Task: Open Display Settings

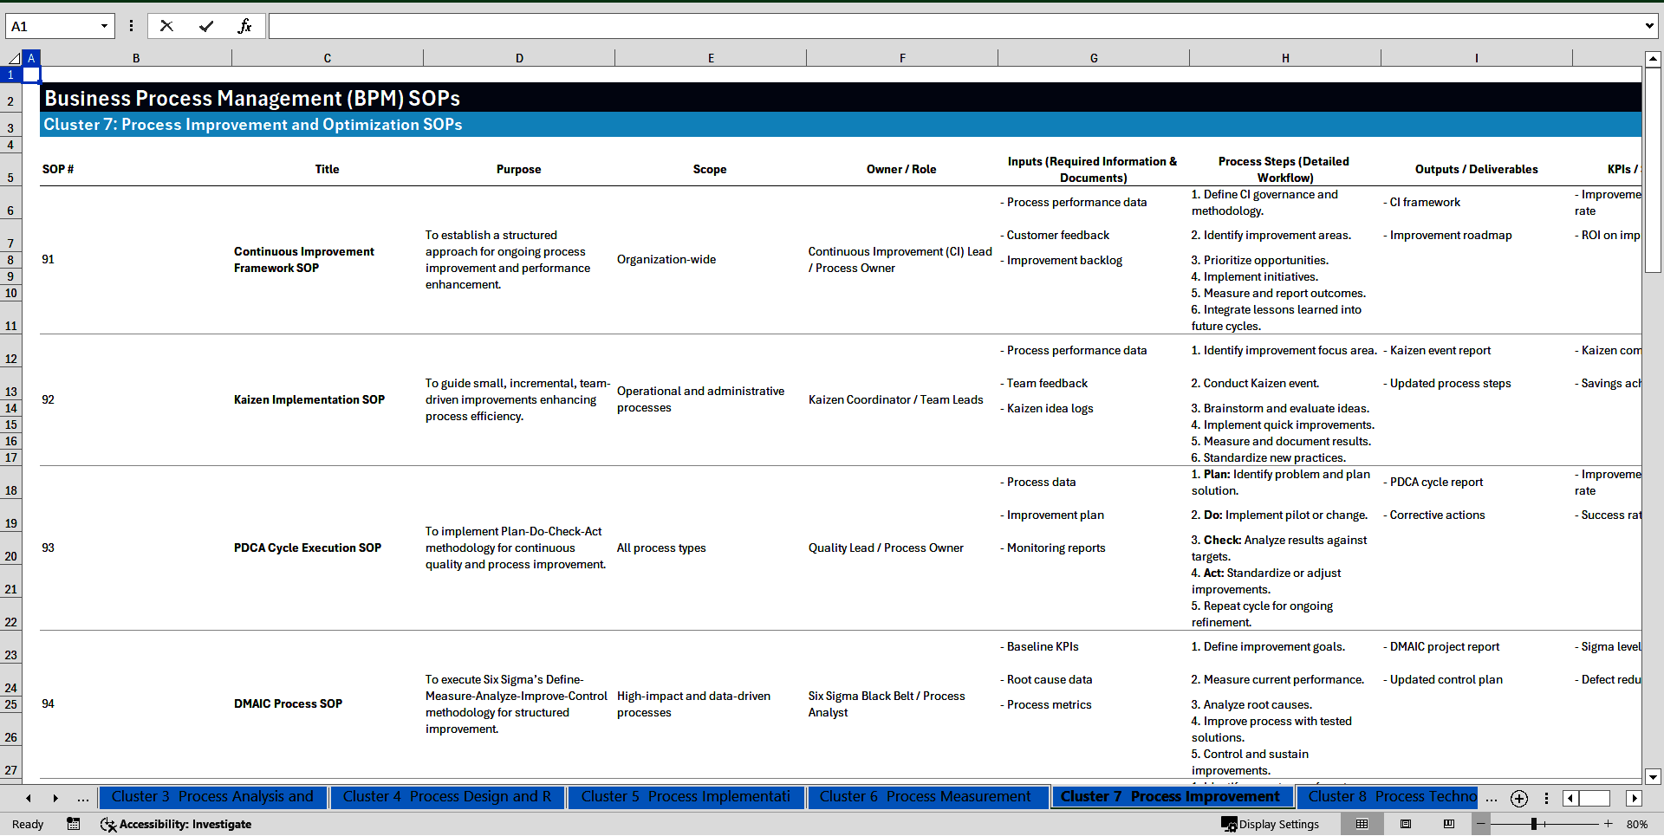Action: pos(1271,824)
